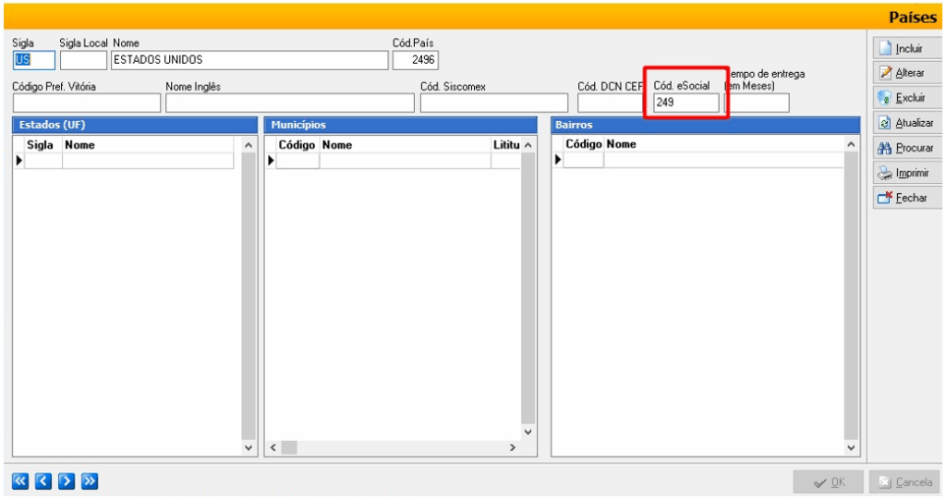Click into the Cód. eSocial field
Image resolution: width=946 pixels, height=498 pixels.
click(685, 103)
